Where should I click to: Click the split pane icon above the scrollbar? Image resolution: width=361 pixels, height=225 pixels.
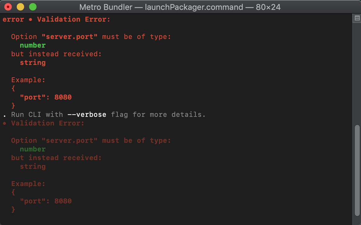pyautogui.click(x=357, y=18)
